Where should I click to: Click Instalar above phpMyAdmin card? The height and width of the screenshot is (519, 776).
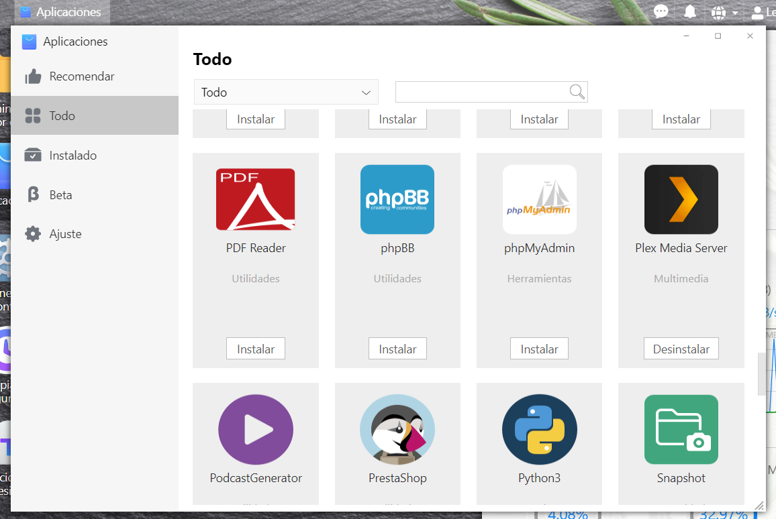[x=540, y=119]
